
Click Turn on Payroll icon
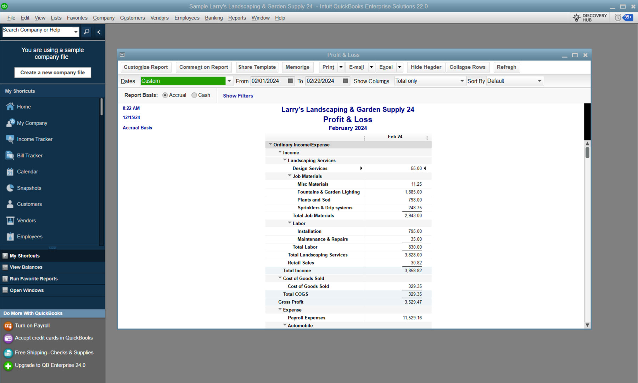point(8,326)
